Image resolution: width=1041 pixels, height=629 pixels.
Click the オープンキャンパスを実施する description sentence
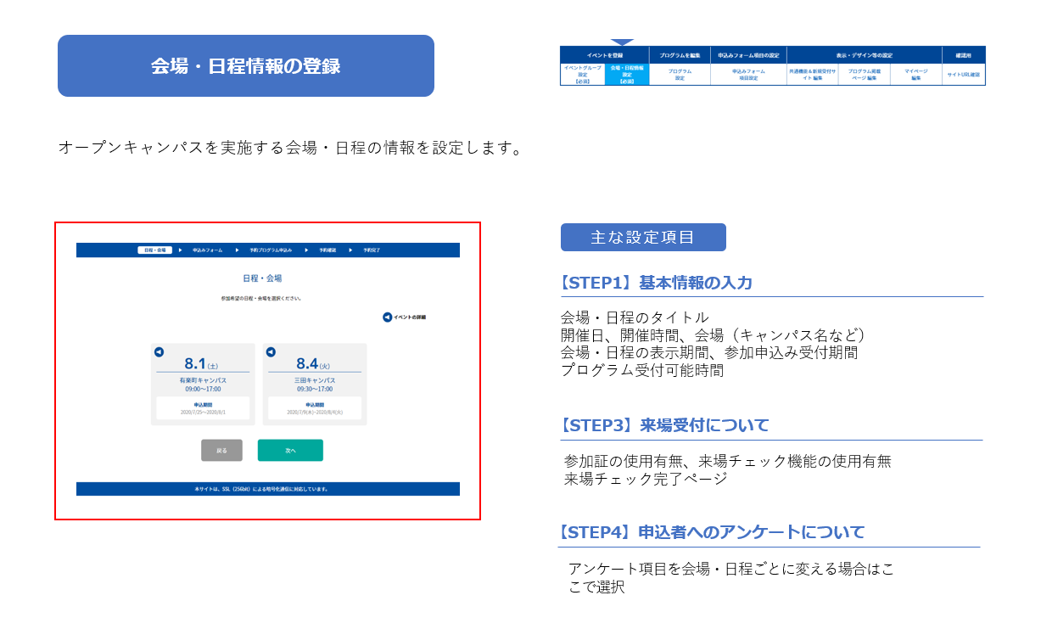(289, 148)
